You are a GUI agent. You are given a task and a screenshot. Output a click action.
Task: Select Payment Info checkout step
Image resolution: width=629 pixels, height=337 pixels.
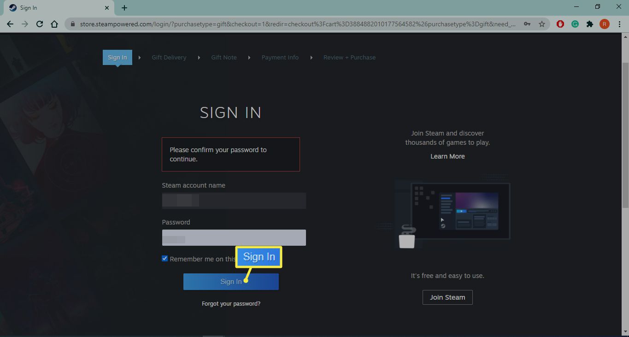[280, 58]
